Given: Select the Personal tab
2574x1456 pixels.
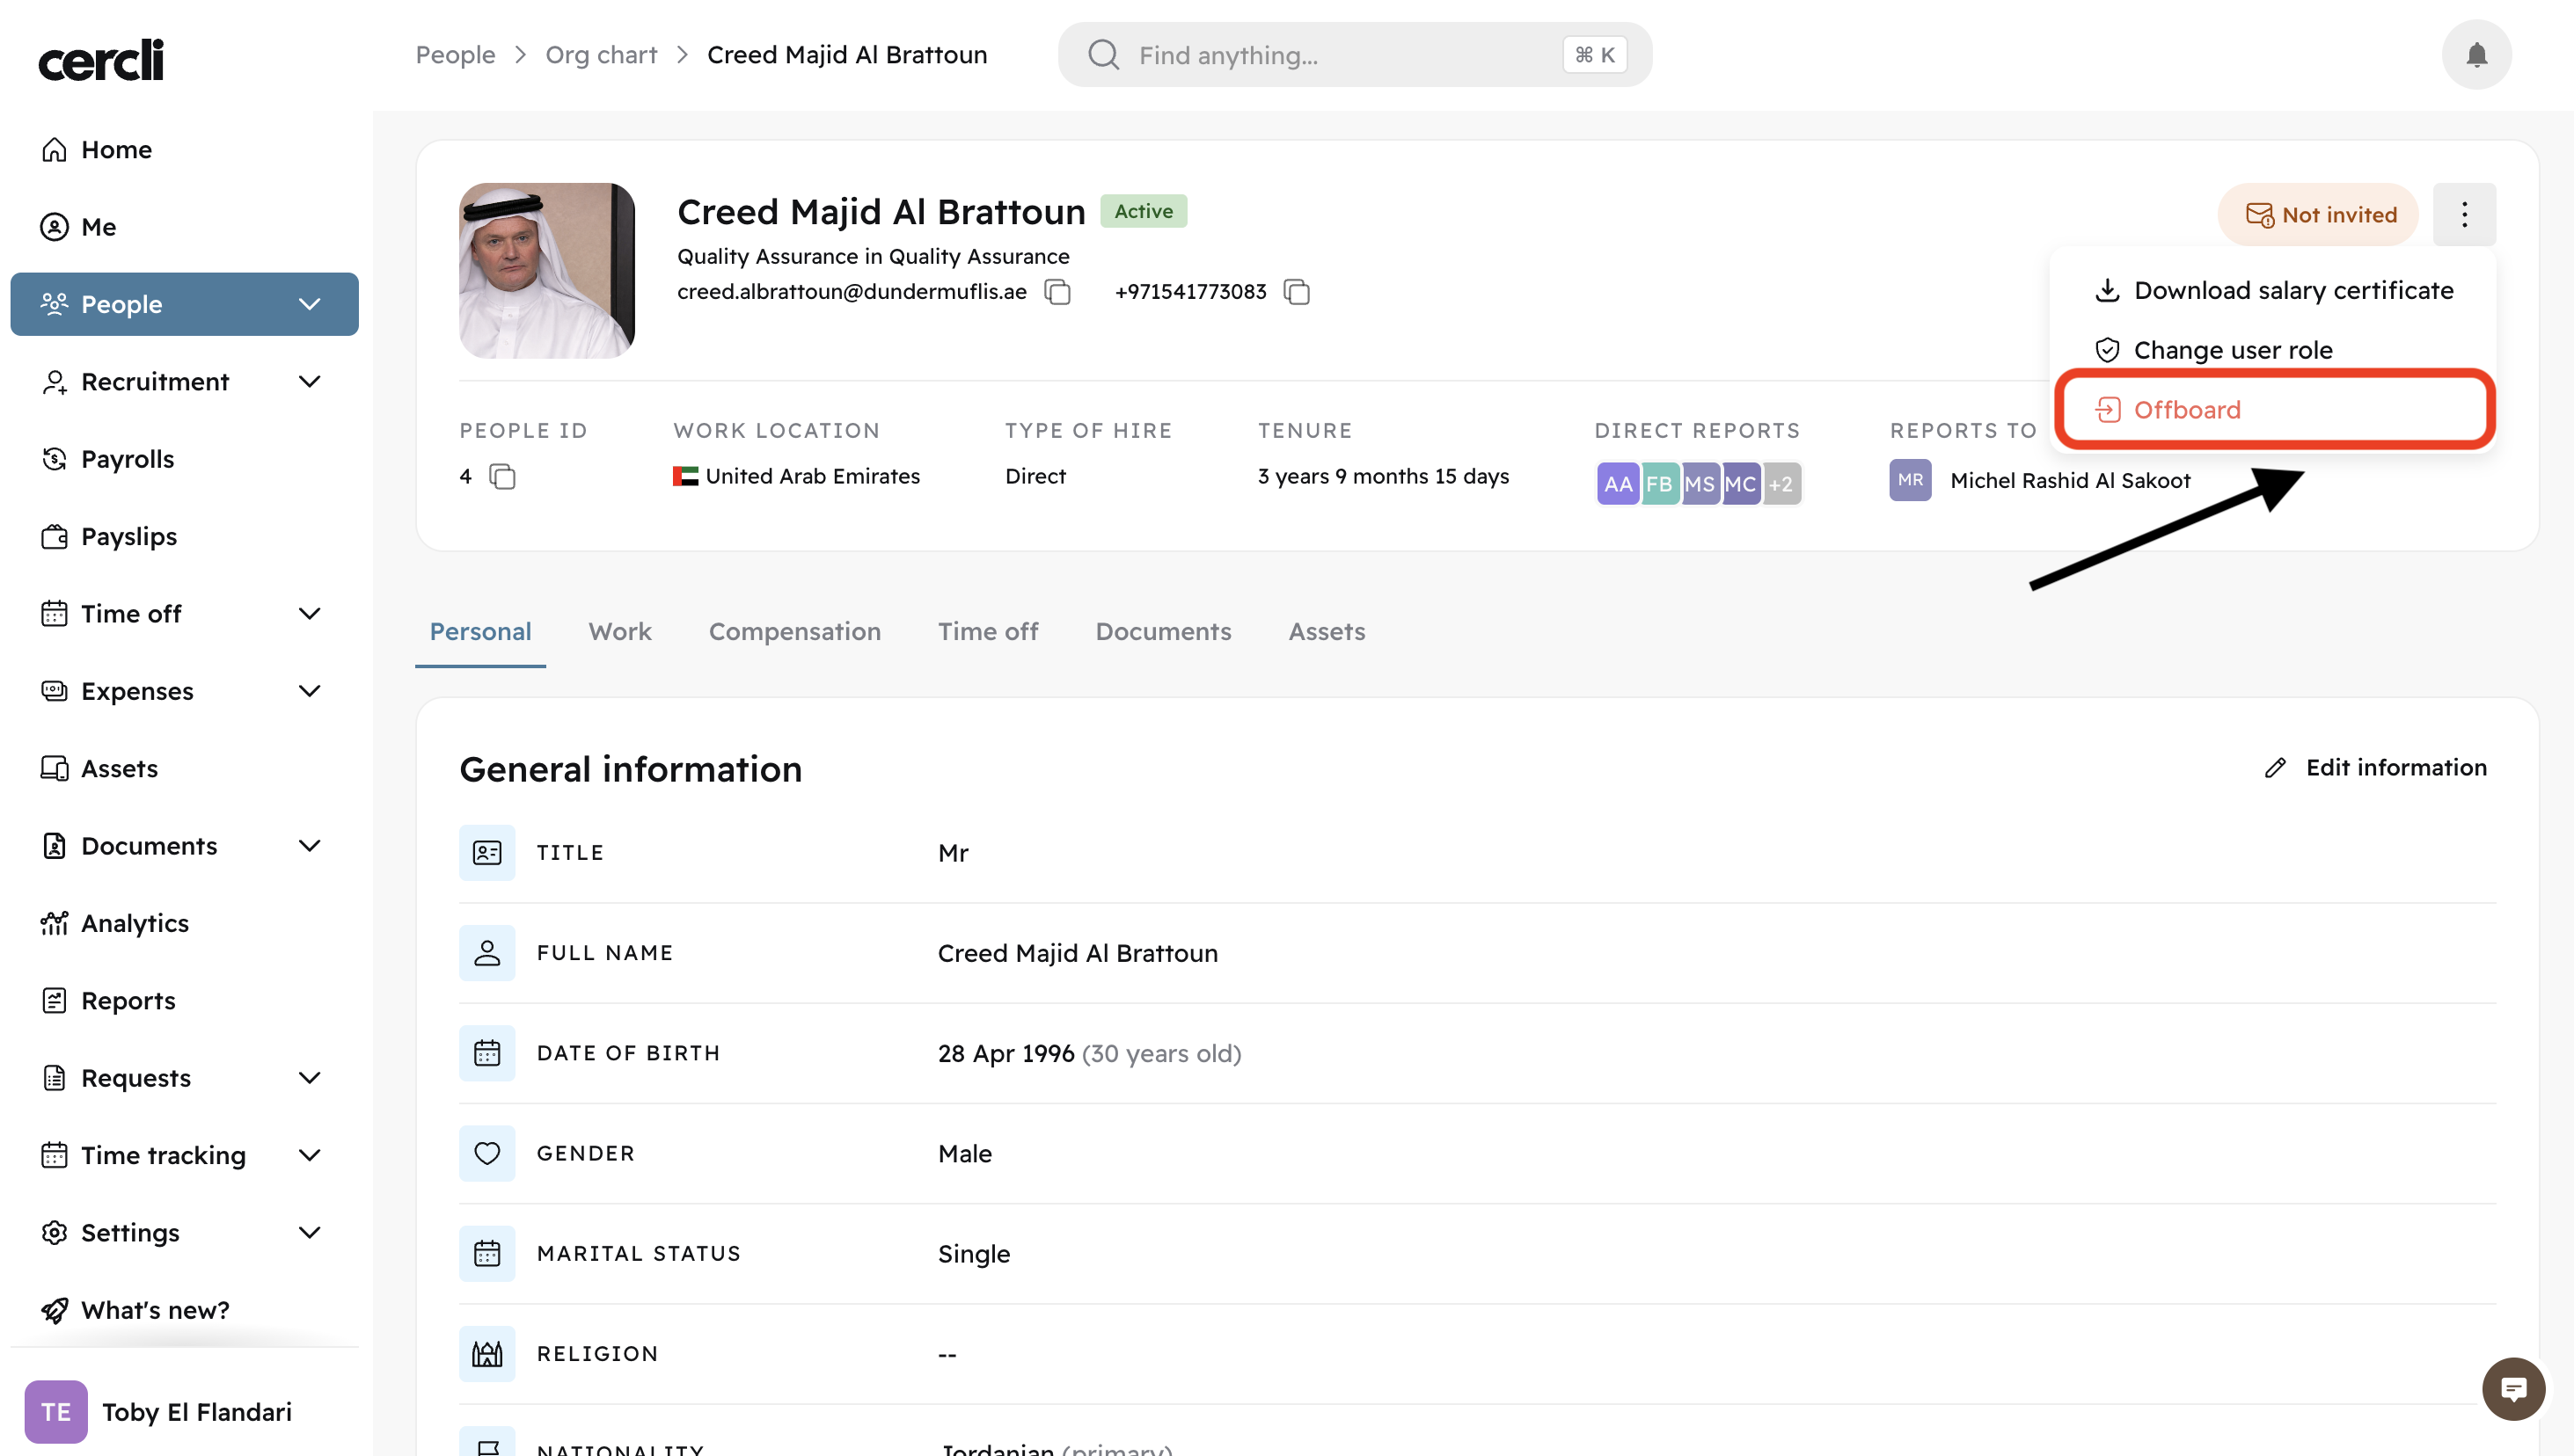Looking at the screenshot, I should (x=480, y=632).
